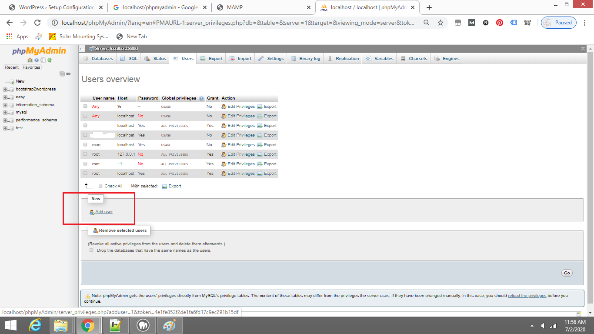Click the Global privileges help icon
The image size is (594, 334).
pyautogui.click(x=201, y=98)
